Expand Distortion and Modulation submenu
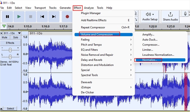 [104, 65]
